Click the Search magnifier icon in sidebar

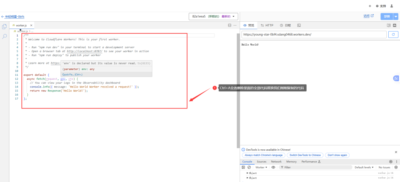pos(5,36)
